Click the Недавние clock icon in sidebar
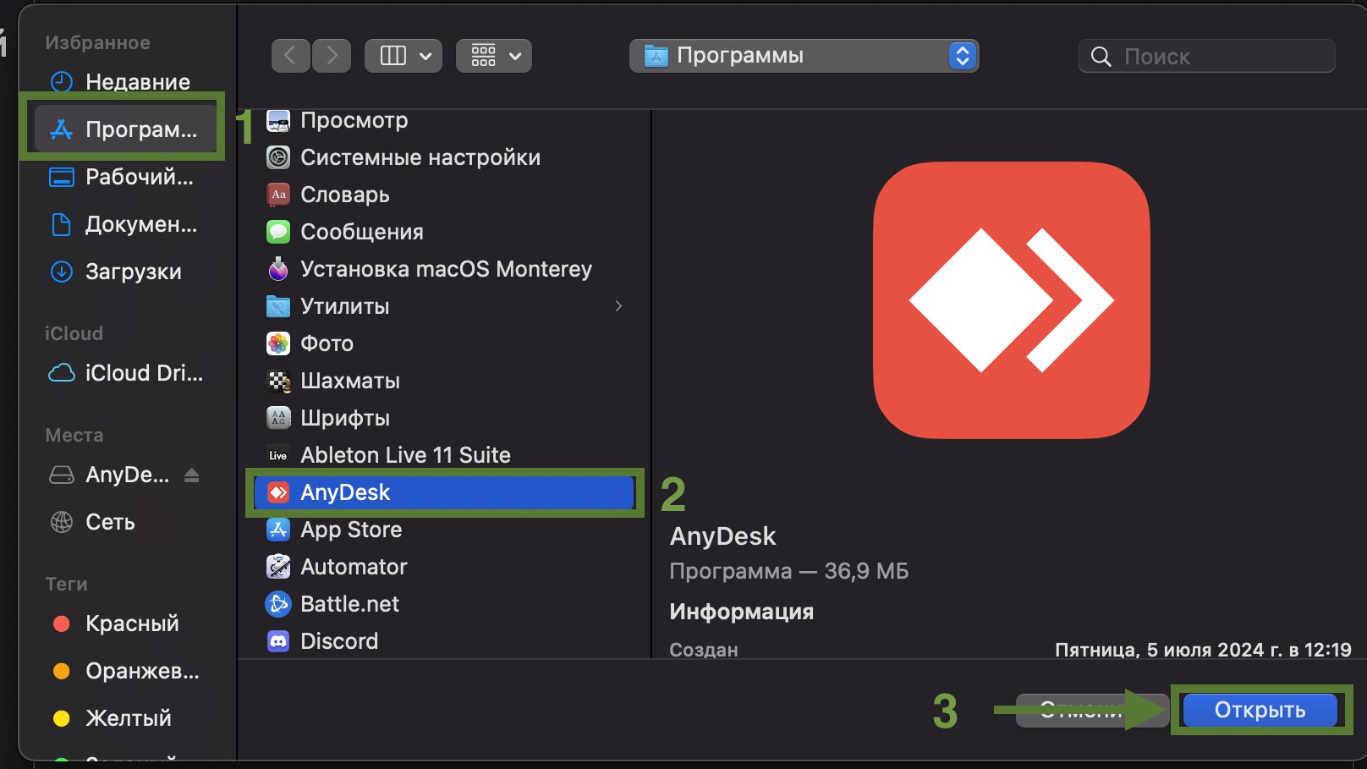 tap(62, 82)
